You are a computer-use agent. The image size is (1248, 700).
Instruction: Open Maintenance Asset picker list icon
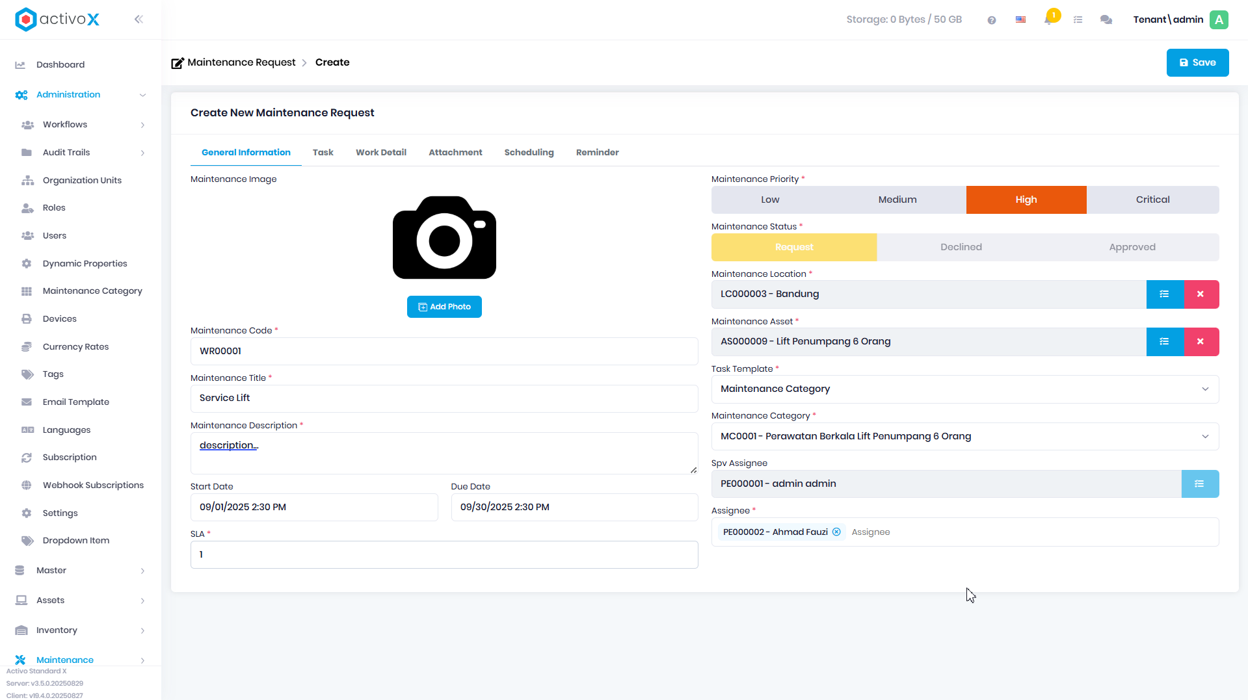click(x=1165, y=342)
